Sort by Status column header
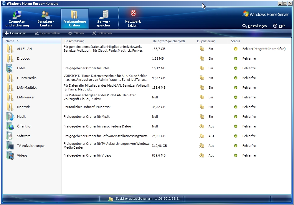Image resolution: width=294 pixels, height=205 pixels. 260,41
